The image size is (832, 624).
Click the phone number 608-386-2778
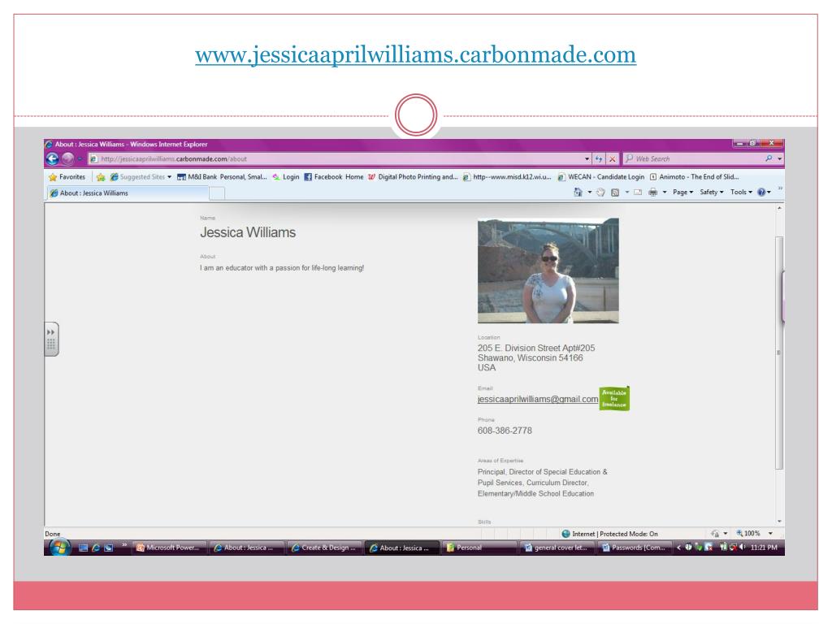(x=505, y=431)
